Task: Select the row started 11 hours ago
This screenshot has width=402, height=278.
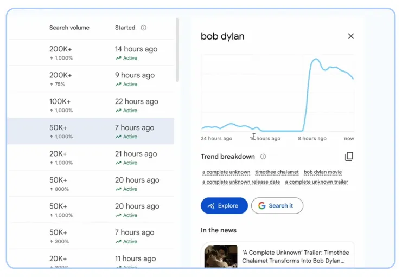Action: pos(91,258)
